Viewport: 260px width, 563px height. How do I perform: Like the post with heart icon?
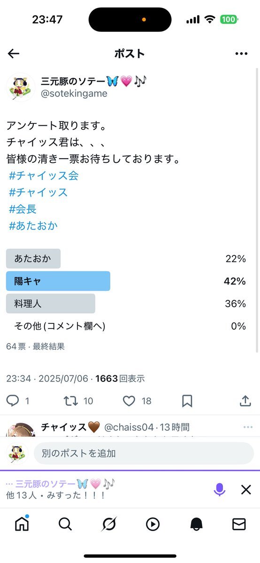129,401
